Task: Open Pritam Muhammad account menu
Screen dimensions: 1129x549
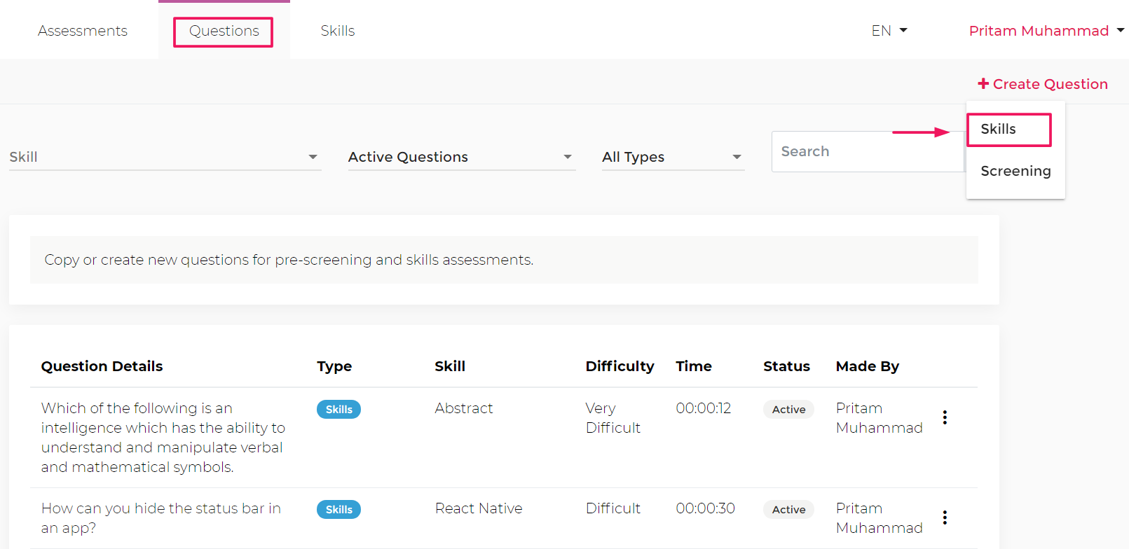Action: click(x=1046, y=31)
